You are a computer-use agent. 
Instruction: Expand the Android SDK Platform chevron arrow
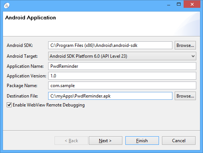coord(193,56)
